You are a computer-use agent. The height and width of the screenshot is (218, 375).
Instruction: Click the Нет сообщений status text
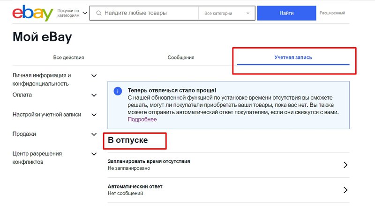tap(125, 193)
